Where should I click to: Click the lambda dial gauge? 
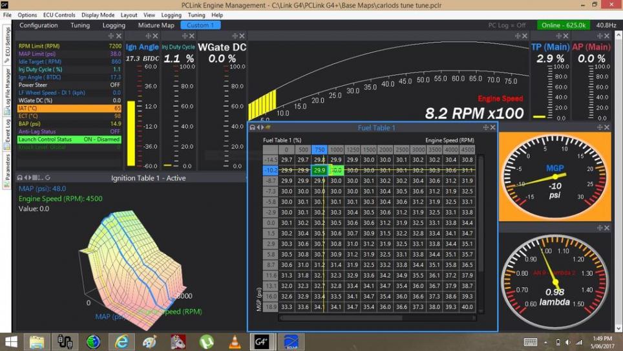coord(554,281)
